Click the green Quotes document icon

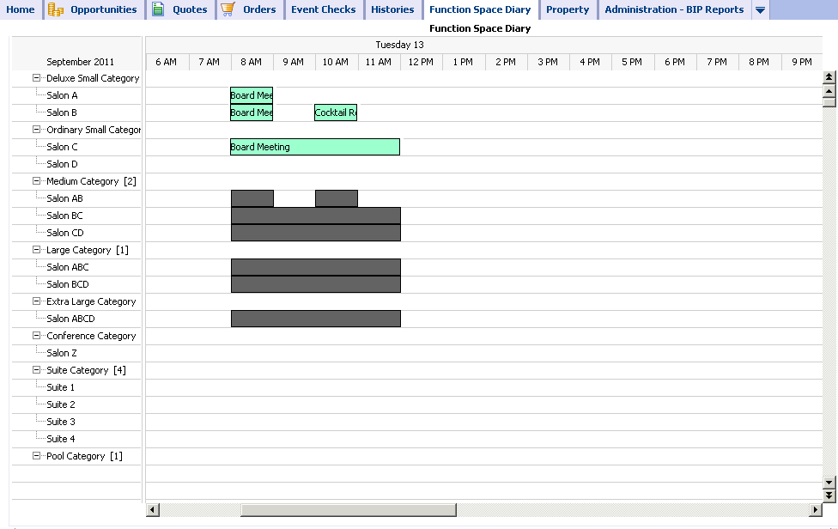click(159, 9)
